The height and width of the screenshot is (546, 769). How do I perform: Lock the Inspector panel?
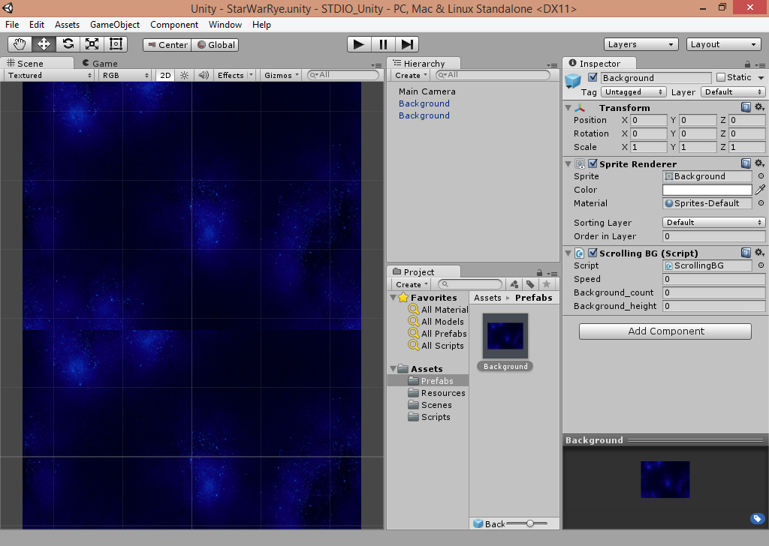[747, 64]
